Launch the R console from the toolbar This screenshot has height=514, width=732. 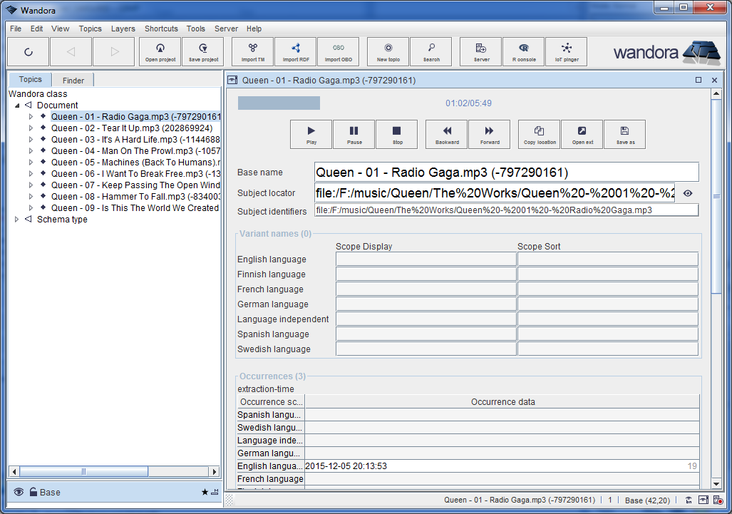tap(523, 51)
